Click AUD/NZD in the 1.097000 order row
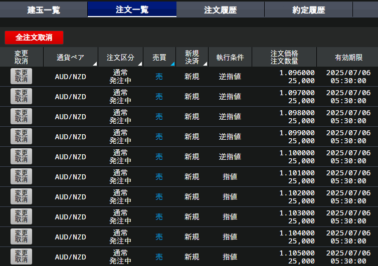Viewport: 378px width, 266px height. pos(70,97)
